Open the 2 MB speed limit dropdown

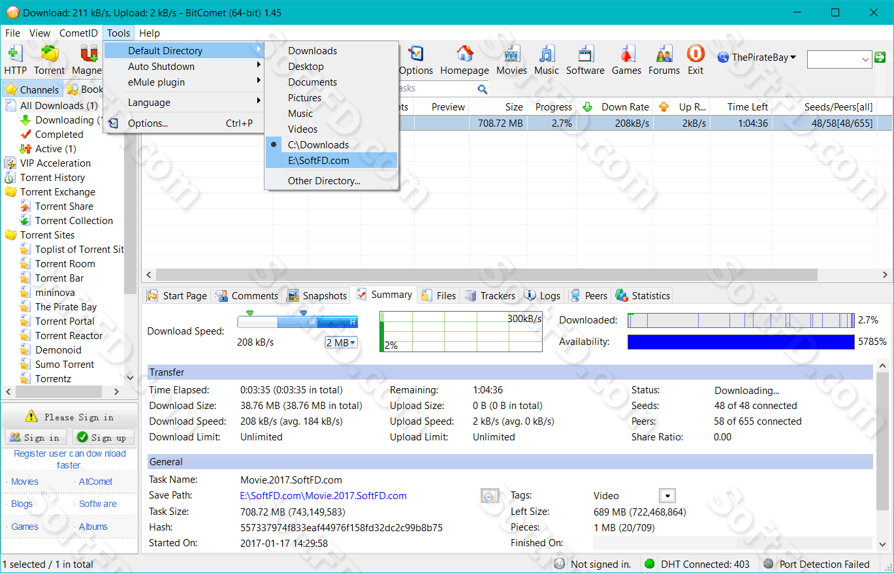[x=341, y=342]
